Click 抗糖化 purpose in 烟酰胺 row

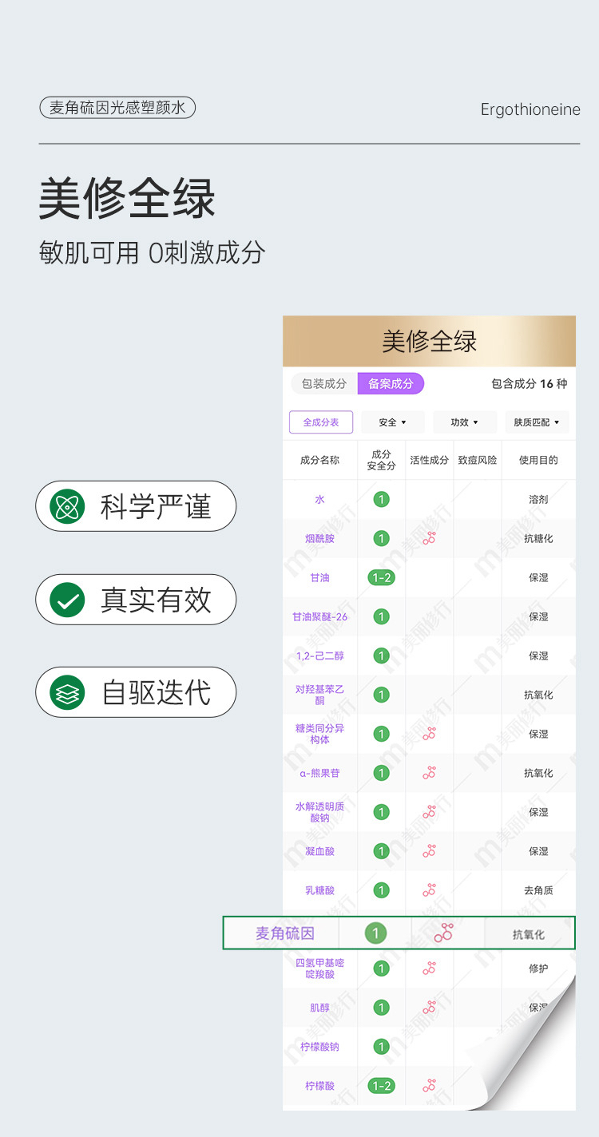click(538, 539)
